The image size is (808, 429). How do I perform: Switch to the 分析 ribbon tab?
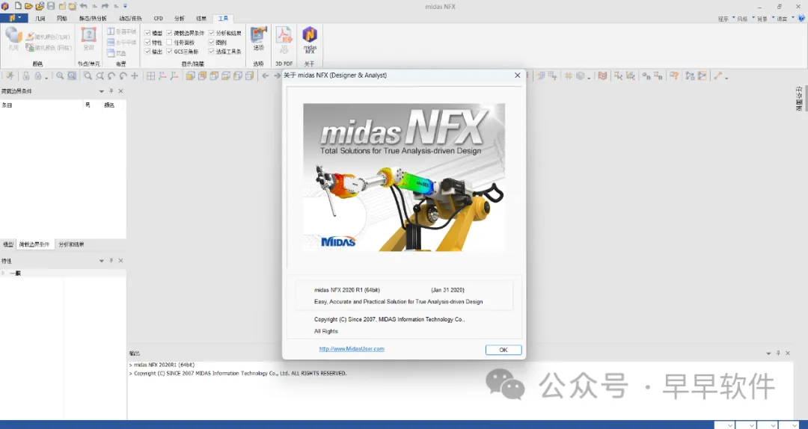point(180,19)
